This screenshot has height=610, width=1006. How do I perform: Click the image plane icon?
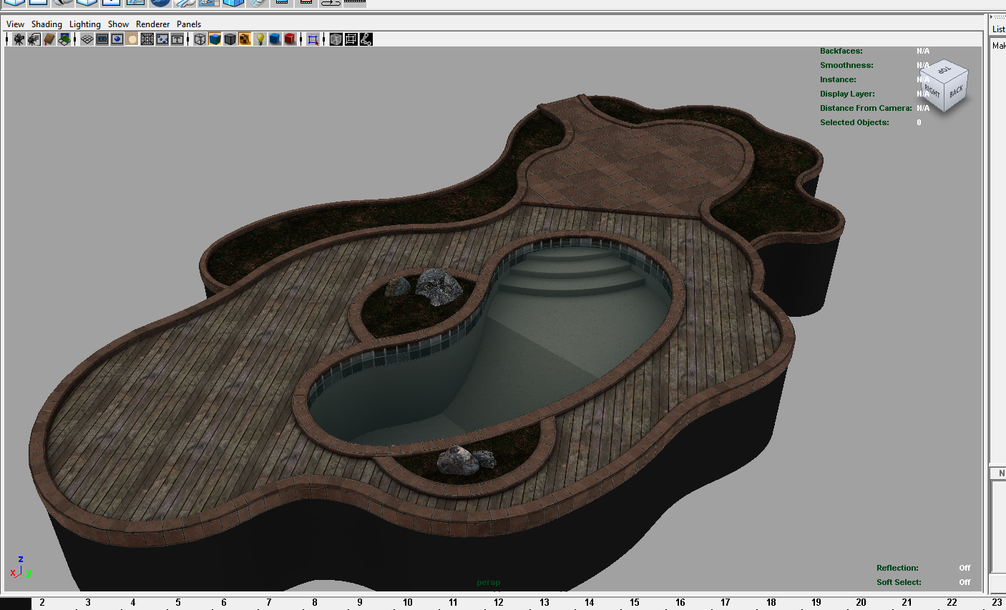[x=64, y=39]
